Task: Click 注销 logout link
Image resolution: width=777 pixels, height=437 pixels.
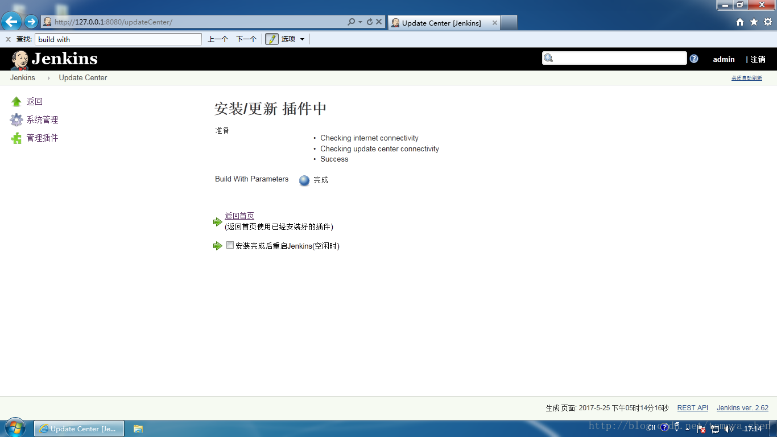Action: [x=758, y=59]
